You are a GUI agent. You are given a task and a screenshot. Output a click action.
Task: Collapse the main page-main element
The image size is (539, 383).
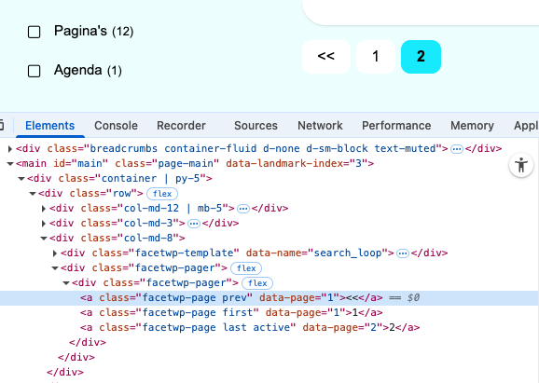click(10, 164)
